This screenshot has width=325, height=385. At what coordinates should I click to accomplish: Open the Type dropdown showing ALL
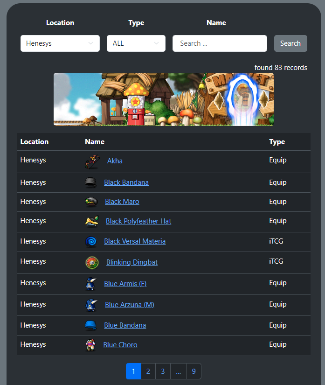136,43
